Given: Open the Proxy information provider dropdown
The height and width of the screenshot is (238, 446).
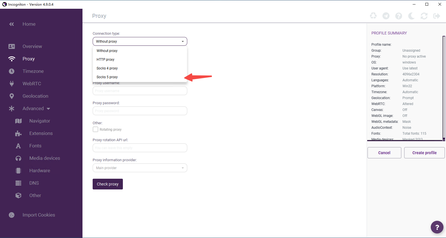Looking at the screenshot, I should (140, 168).
